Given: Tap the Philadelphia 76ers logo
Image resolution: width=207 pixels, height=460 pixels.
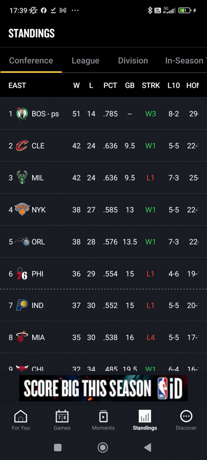Looking at the screenshot, I should tap(22, 273).
